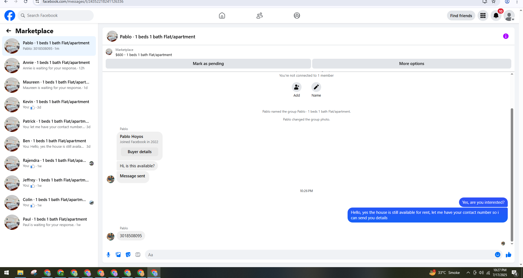This screenshot has height=278, width=523.
Task: Send a thumbs-up like
Action: (x=509, y=255)
